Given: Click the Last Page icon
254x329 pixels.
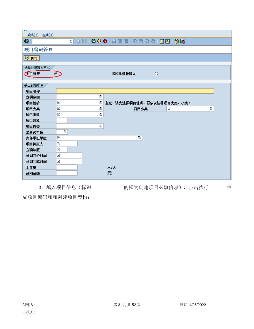Looking at the screenshot, I should pos(153,41).
